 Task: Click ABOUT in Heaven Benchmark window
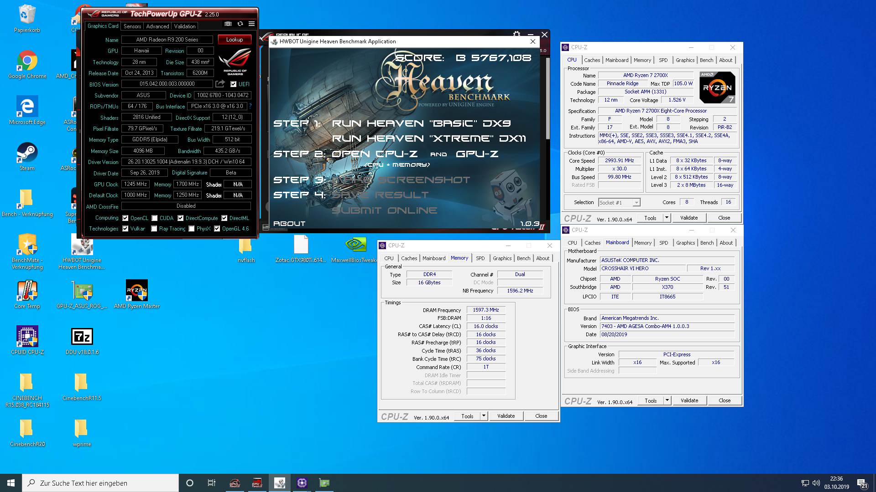289,224
